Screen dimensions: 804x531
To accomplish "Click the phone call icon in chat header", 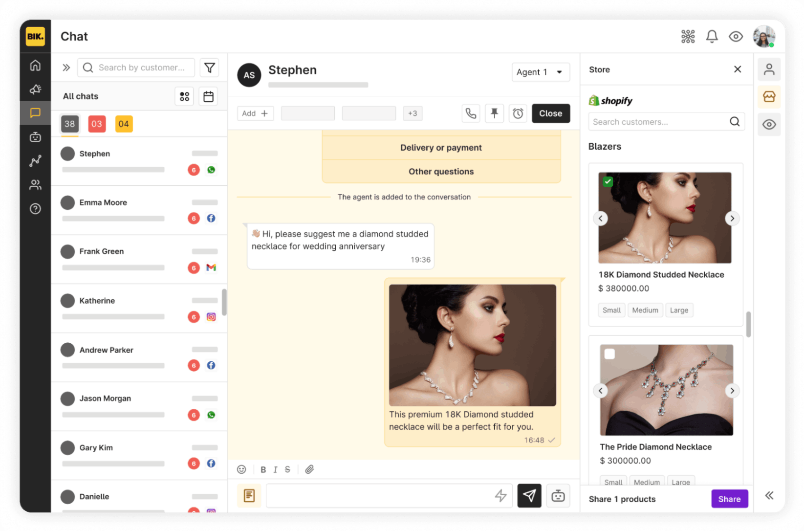I will (471, 113).
